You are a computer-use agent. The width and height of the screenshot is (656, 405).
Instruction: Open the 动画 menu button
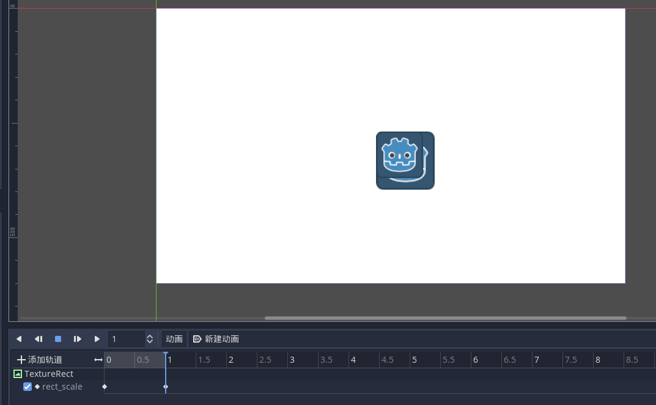click(x=174, y=339)
